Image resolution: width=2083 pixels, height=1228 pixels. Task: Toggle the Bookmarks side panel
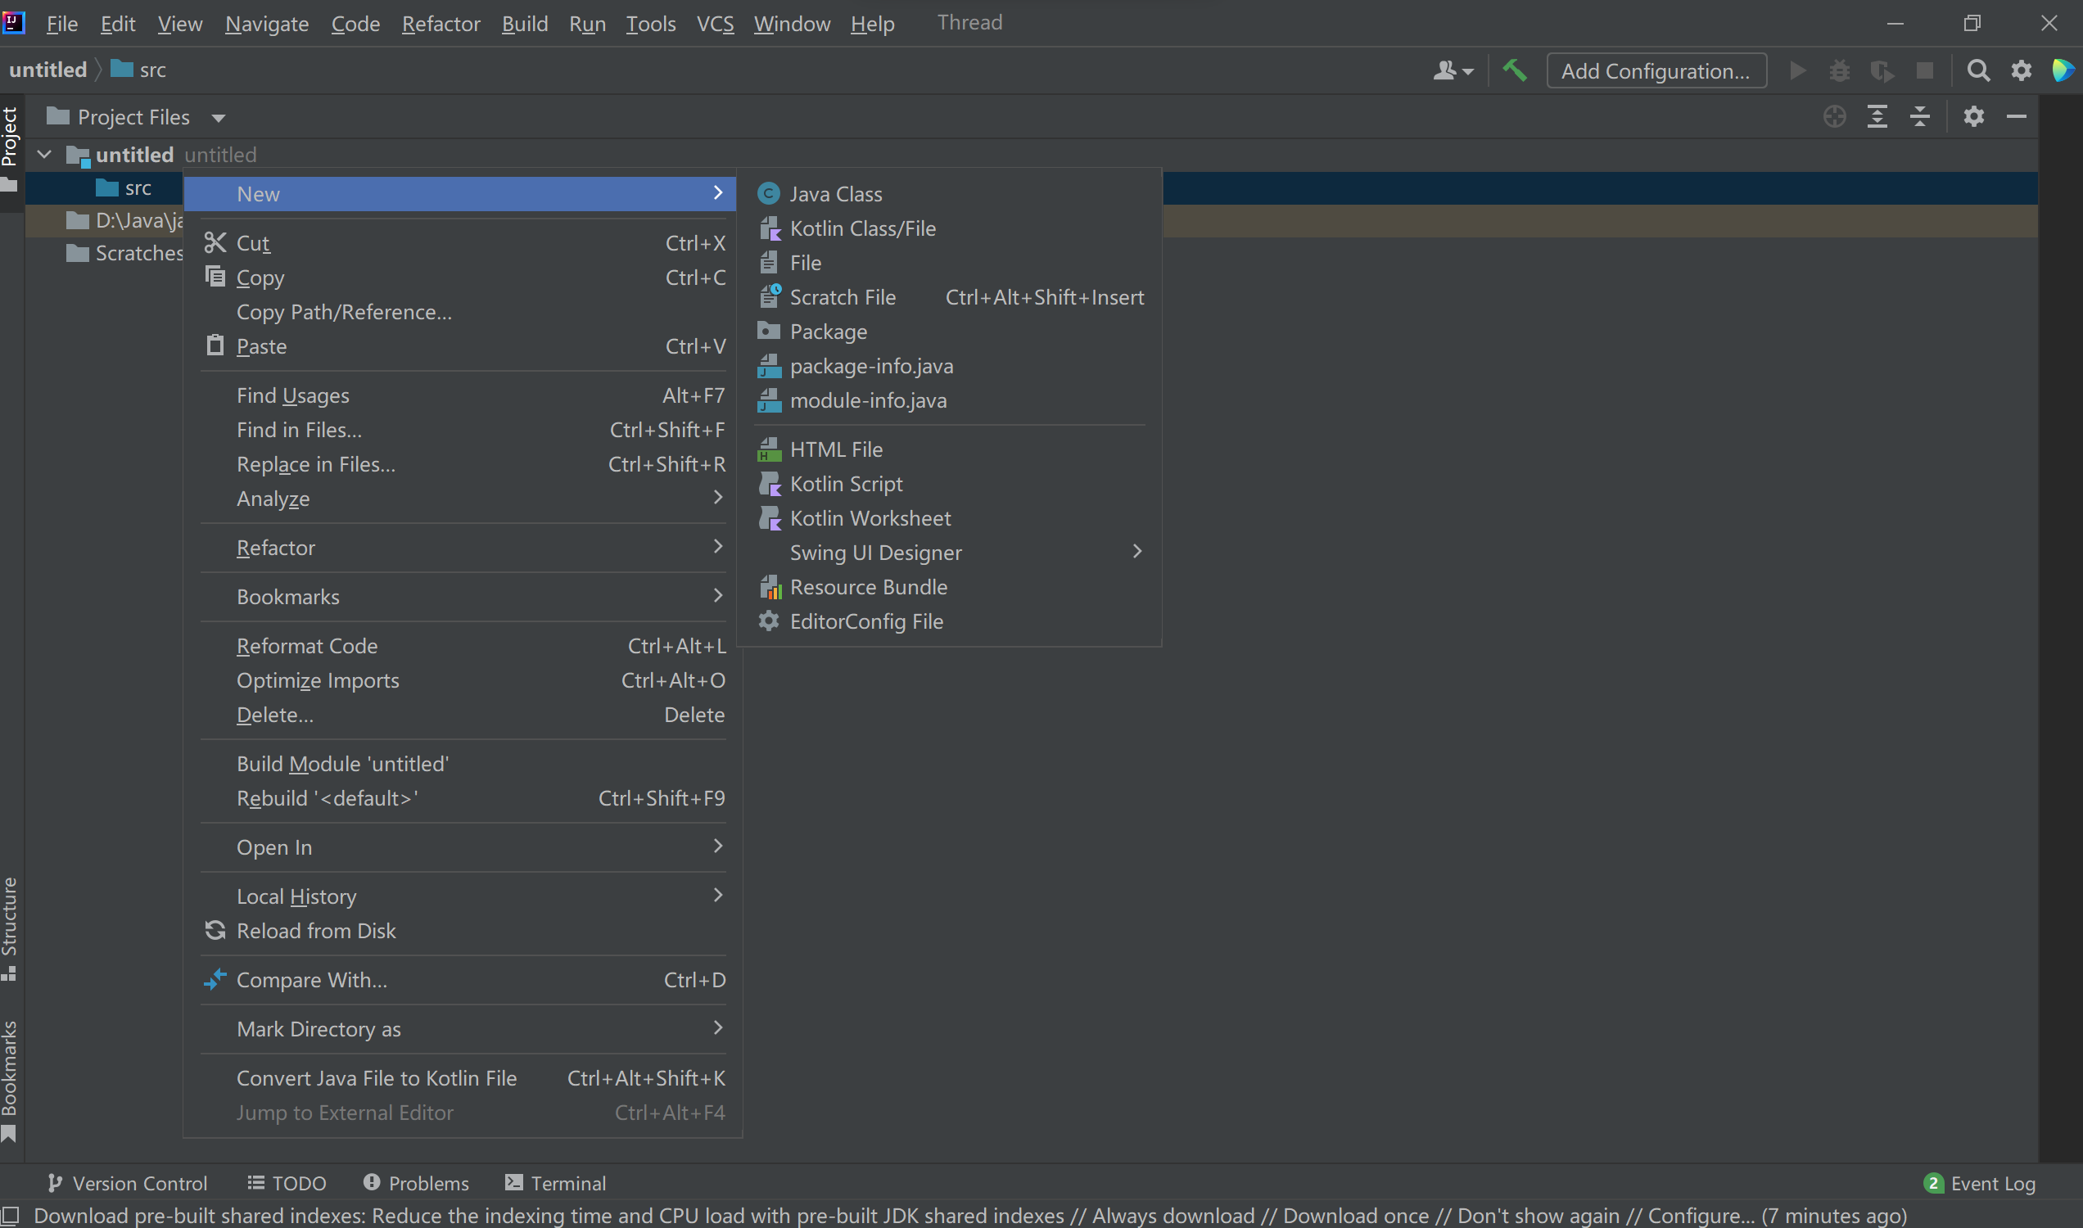10,1078
